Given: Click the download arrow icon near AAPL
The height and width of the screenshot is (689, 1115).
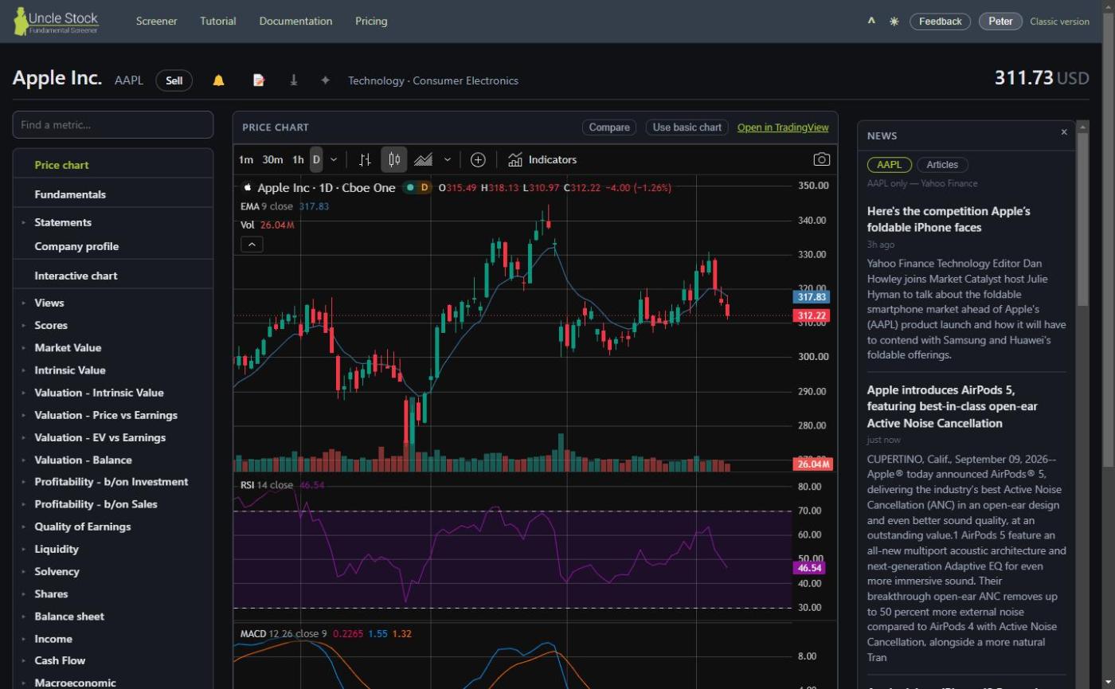Looking at the screenshot, I should pyautogui.click(x=293, y=80).
